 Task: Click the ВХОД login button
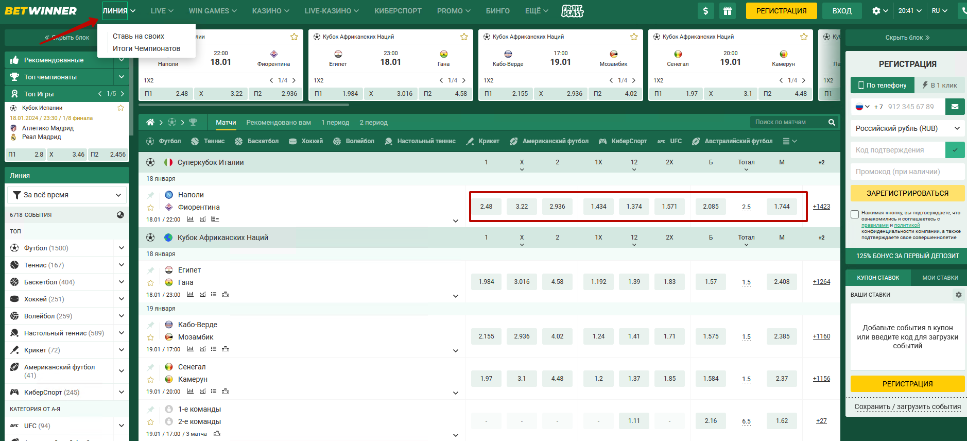point(842,11)
